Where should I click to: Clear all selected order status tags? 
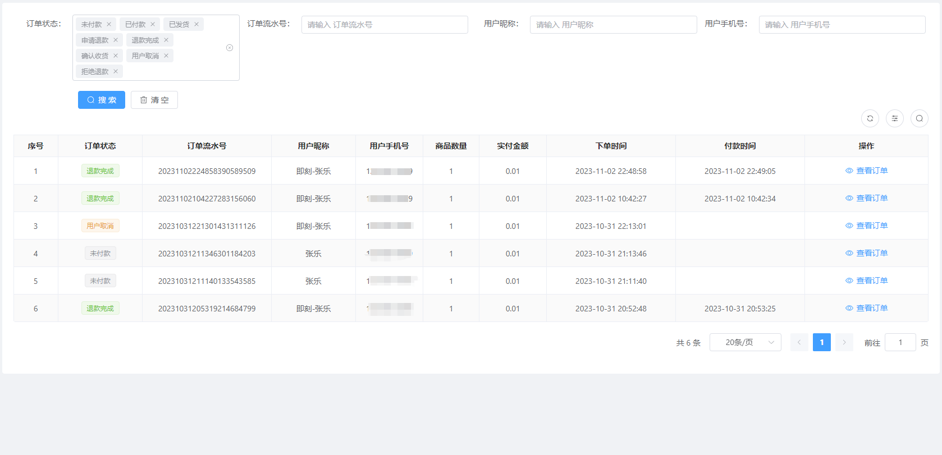[230, 48]
